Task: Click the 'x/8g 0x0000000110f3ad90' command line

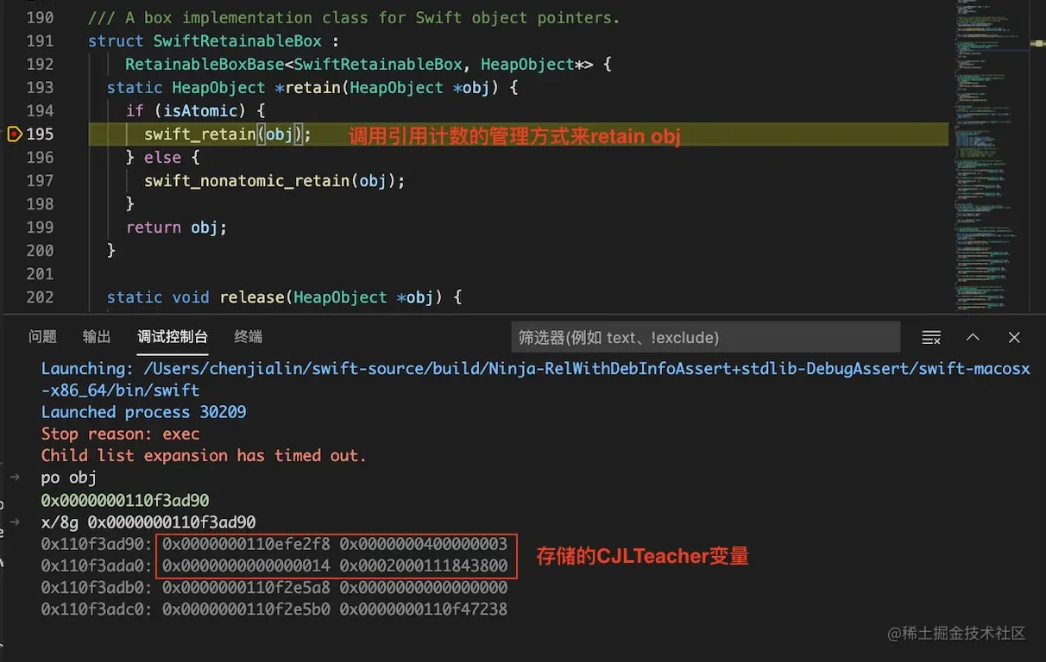Action: [x=148, y=522]
